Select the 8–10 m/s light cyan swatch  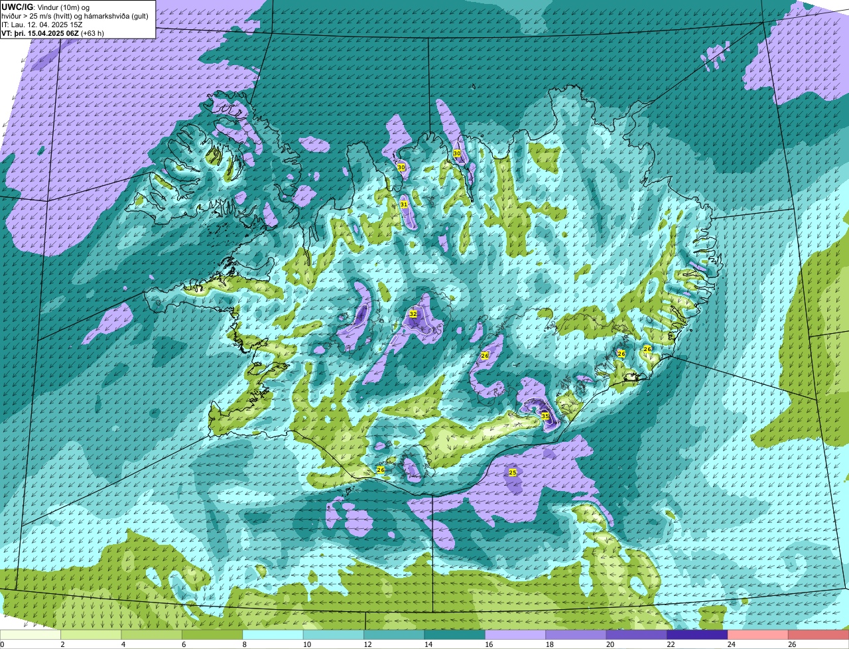pos(273,634)
